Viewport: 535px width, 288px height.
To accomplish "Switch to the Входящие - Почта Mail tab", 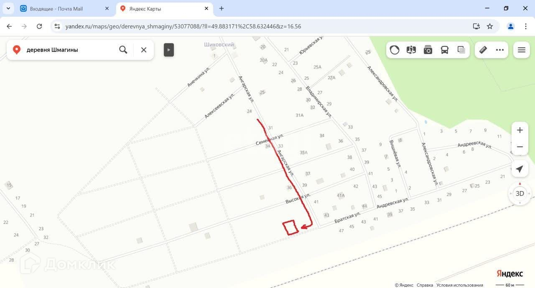I will (x=65, y=8).
